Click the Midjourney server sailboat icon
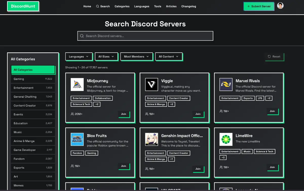Screen dimensions: 304x191 coord(77,84)
